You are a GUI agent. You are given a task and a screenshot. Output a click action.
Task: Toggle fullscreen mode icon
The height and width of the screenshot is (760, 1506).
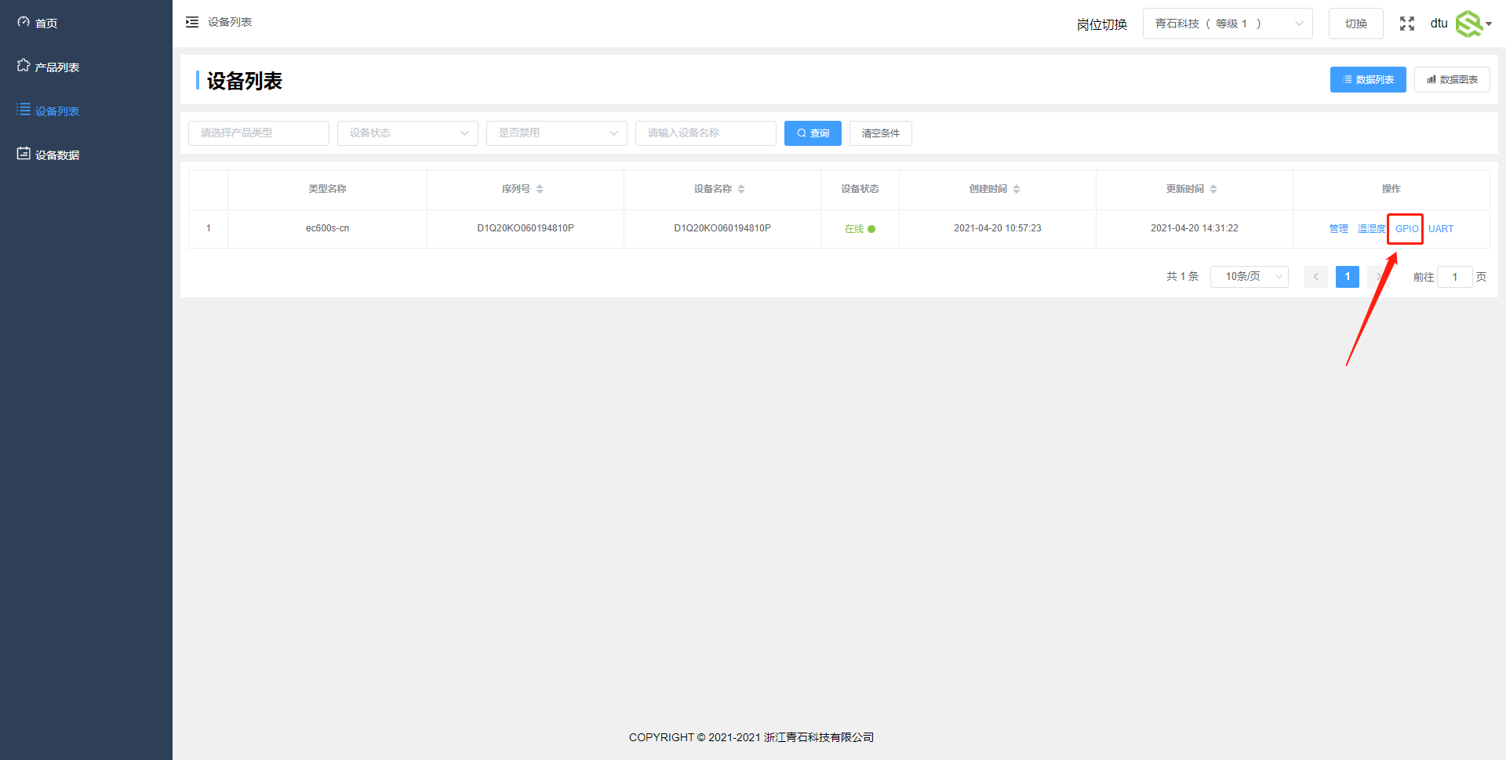point(1407,24)
